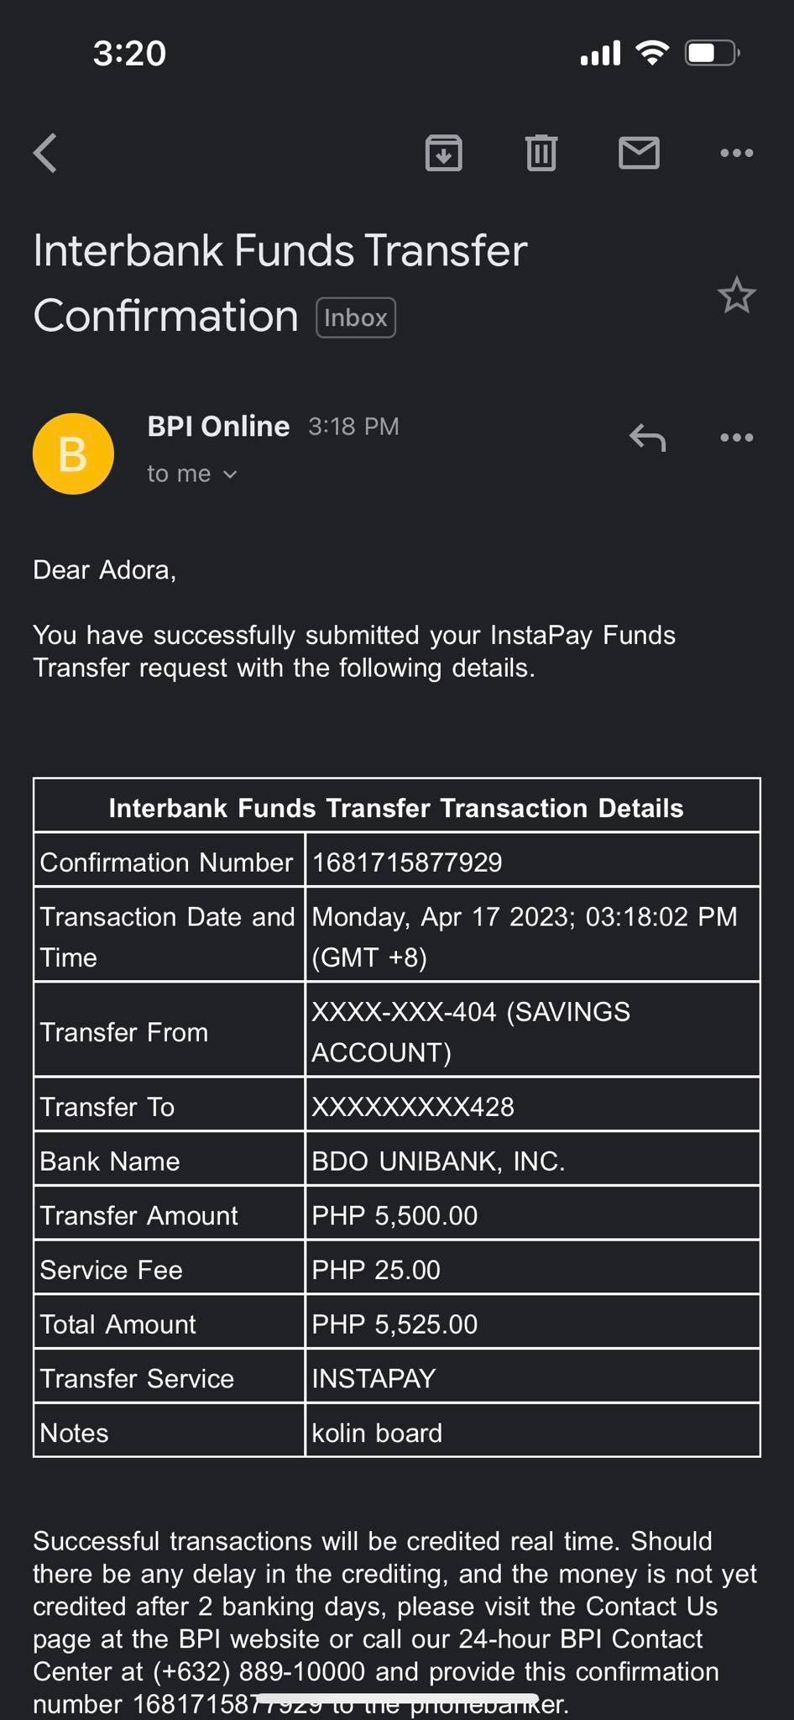This screenshot has width=794, height=1720.
Task: Expand the "to me" recipient details
Action: [x=192, y=475]
